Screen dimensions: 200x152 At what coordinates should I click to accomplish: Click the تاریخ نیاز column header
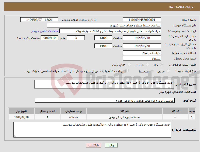pyautogui.click(x=21, y=111)
